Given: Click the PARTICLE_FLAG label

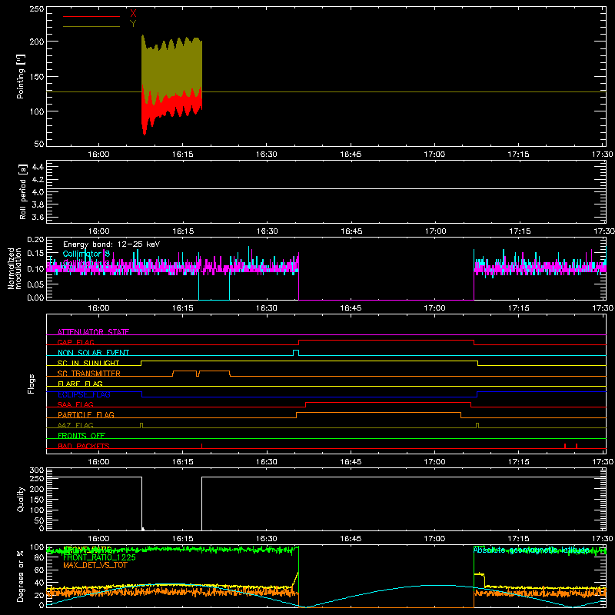Looking at the screenshot, I should (x=86, y=414).
